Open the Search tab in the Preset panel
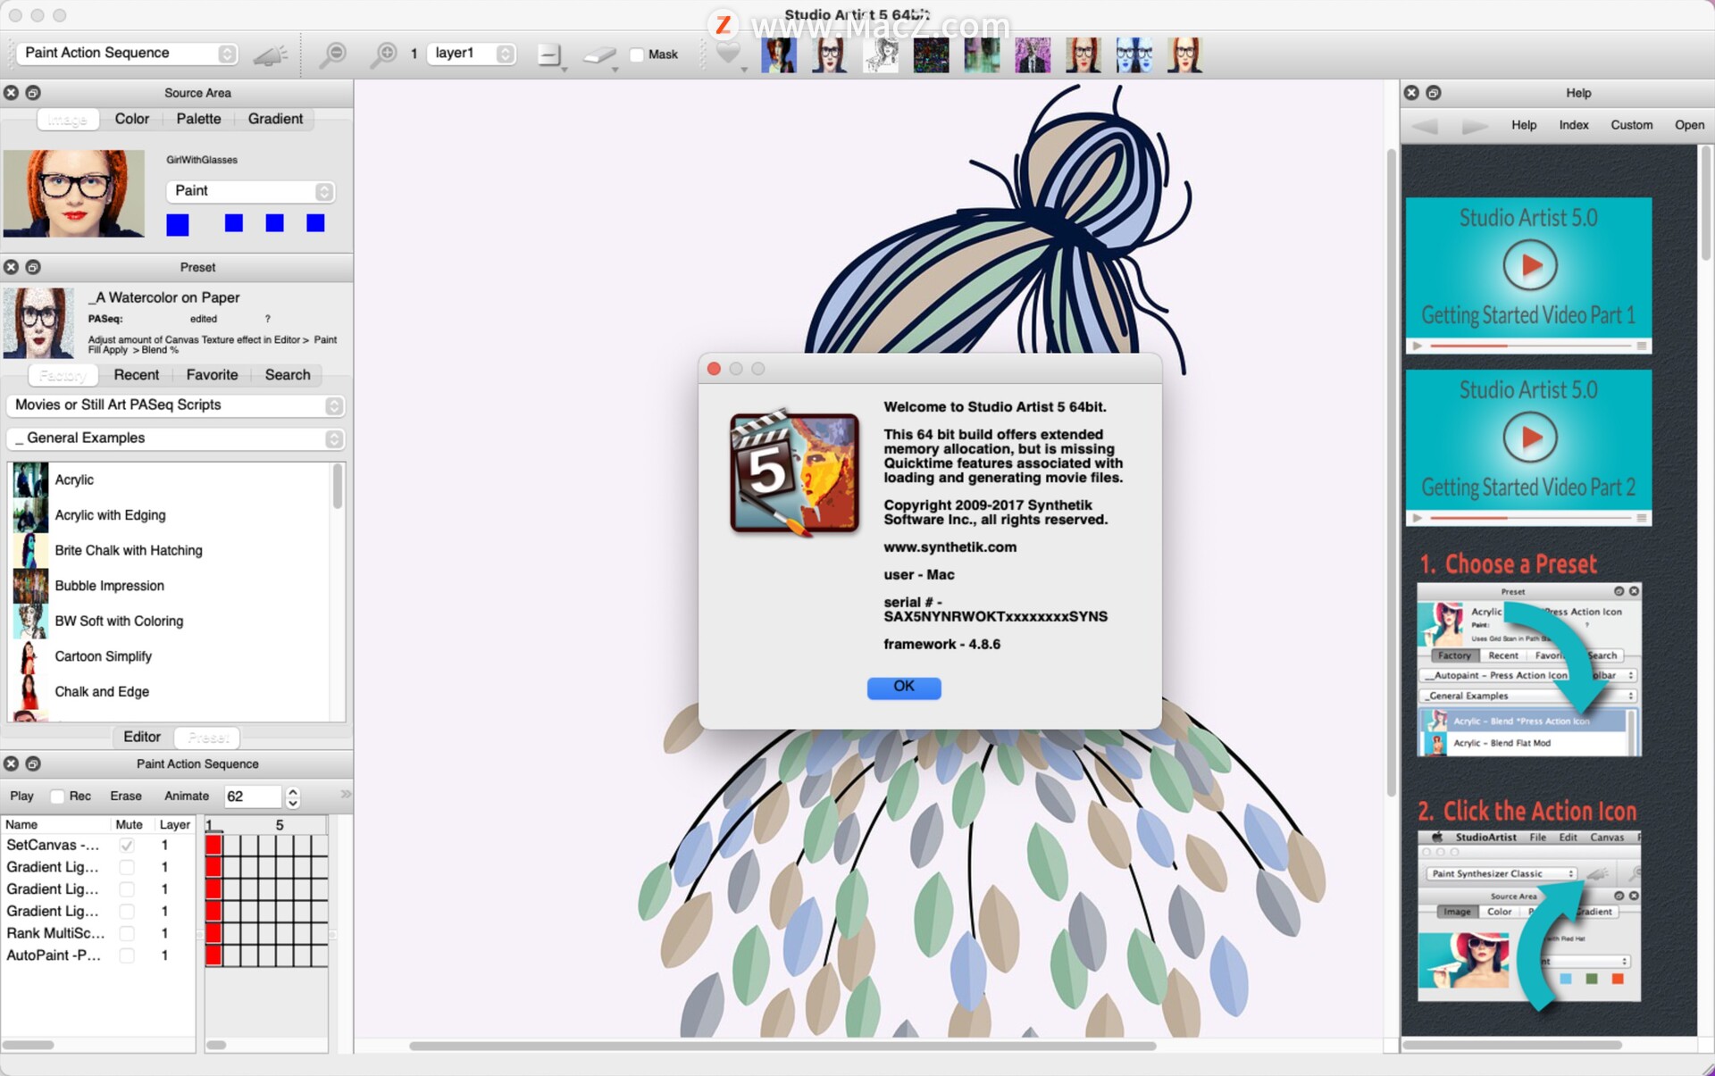Viewport: 1715px width, 1076px height. 287,374
